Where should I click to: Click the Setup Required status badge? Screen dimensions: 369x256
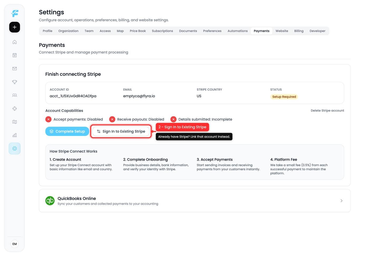284,97
